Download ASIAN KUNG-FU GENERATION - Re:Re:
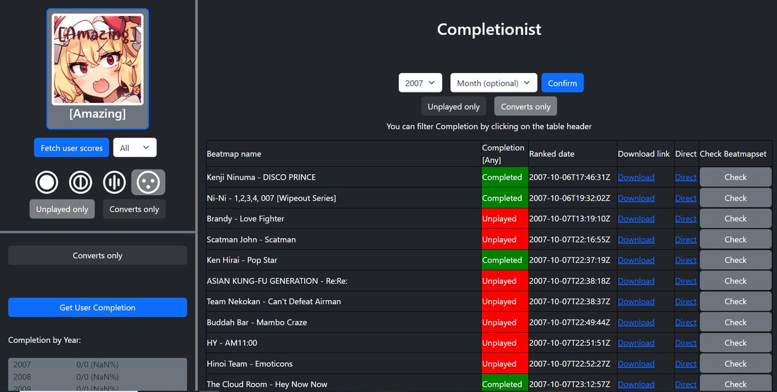This screenshot has width=777, height=392. 636,281
